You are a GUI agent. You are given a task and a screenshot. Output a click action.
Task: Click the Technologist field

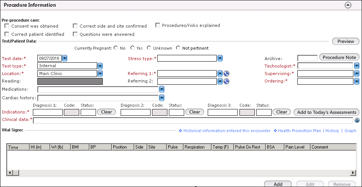(325, 66)
